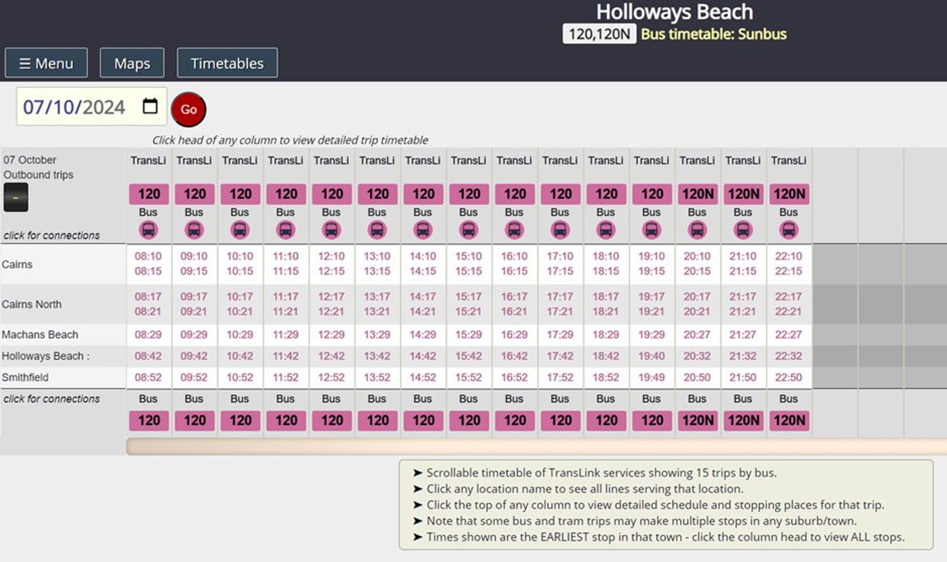Click the 16:17 Cairns North time
The height and width of the screenshot is (562, 947).
(x=514, y=296)
